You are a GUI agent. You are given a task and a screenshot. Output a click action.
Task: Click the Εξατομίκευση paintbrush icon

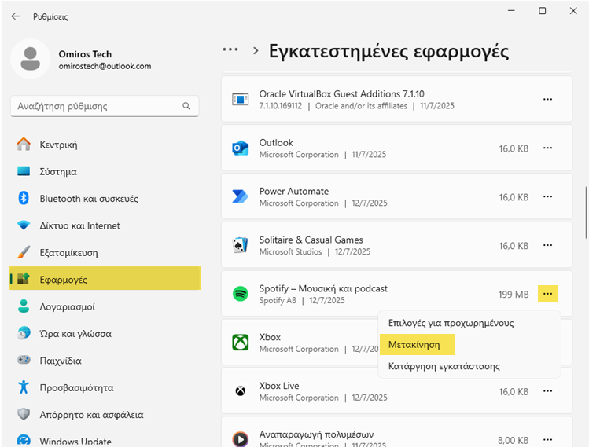click(24, 252)
